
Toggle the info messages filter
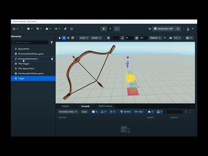point(94,112)
